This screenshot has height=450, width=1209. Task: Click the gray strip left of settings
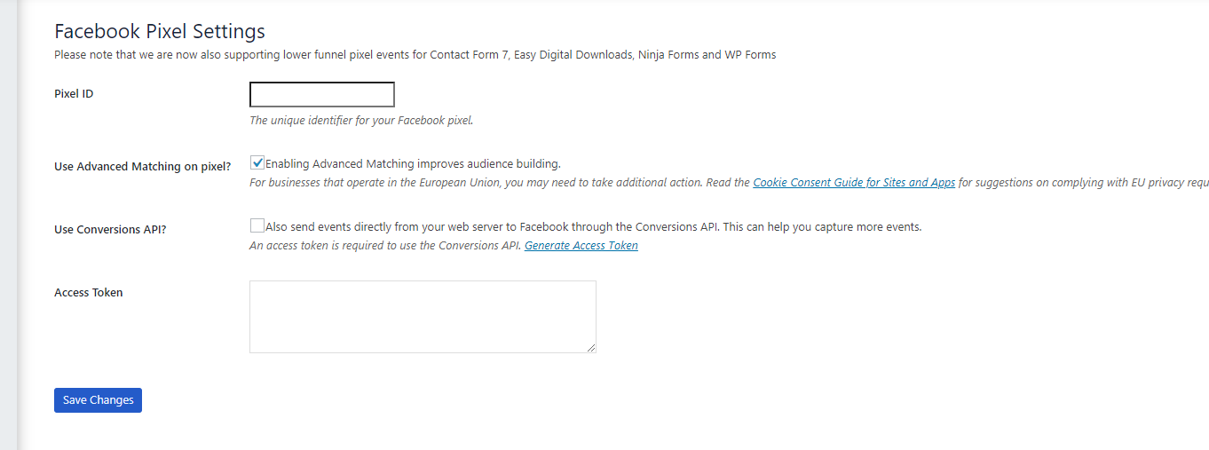click(x=9, y=225)
